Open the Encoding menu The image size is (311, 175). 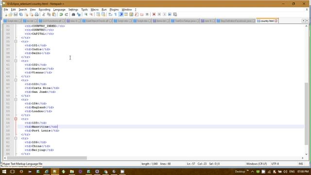pos(44,10)
